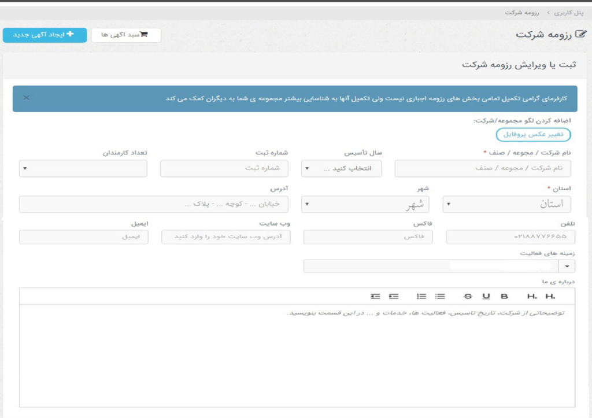
Task: Insert a bulleted list in the editor
Action: (x=441, y=296)
